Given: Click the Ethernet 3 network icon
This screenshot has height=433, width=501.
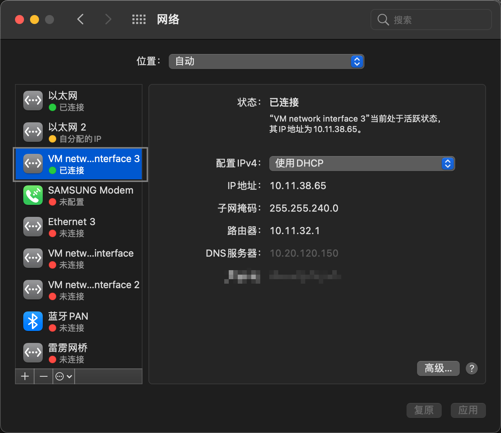Looking at the screenshot, I should 33,227.
